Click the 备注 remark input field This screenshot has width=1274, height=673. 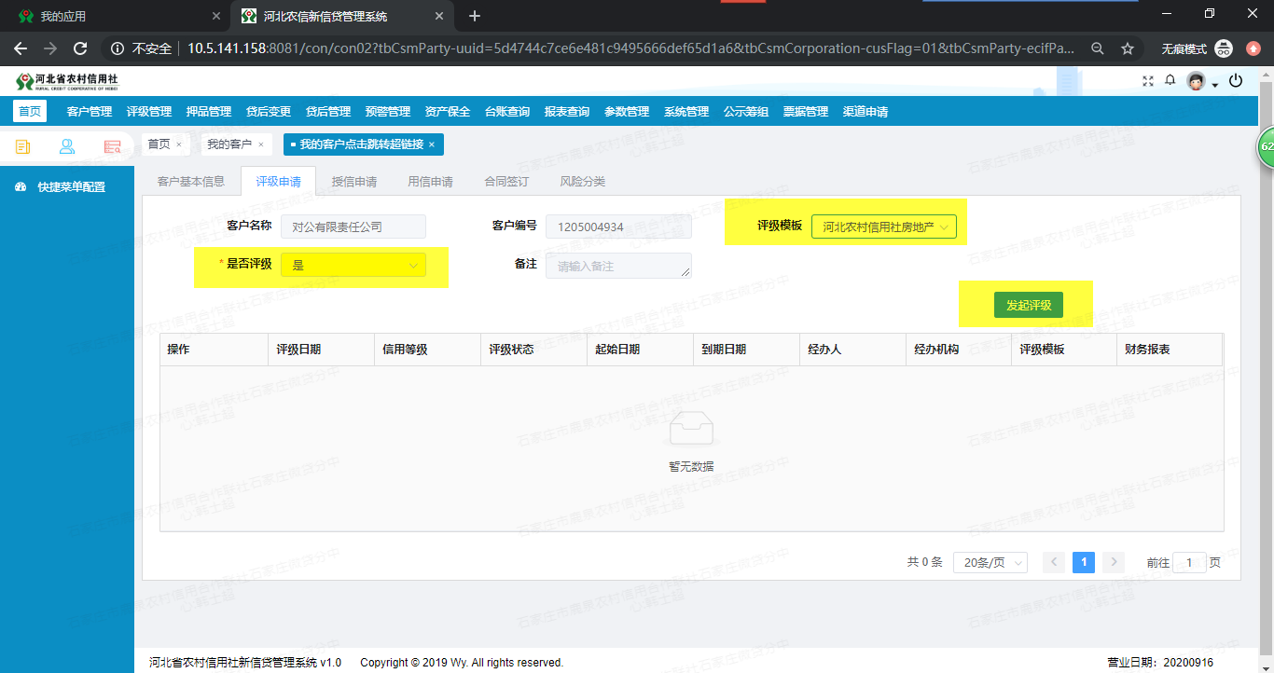618,265
